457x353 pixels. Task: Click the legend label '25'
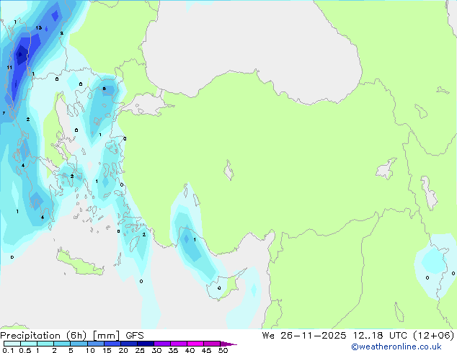[x=140, y=350]
